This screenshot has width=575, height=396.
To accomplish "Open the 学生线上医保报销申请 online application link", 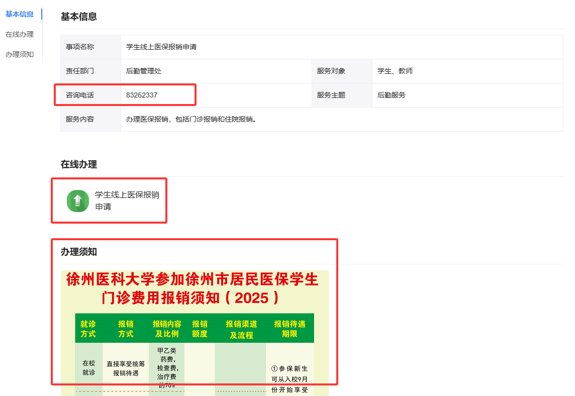I will click(127, 201).
